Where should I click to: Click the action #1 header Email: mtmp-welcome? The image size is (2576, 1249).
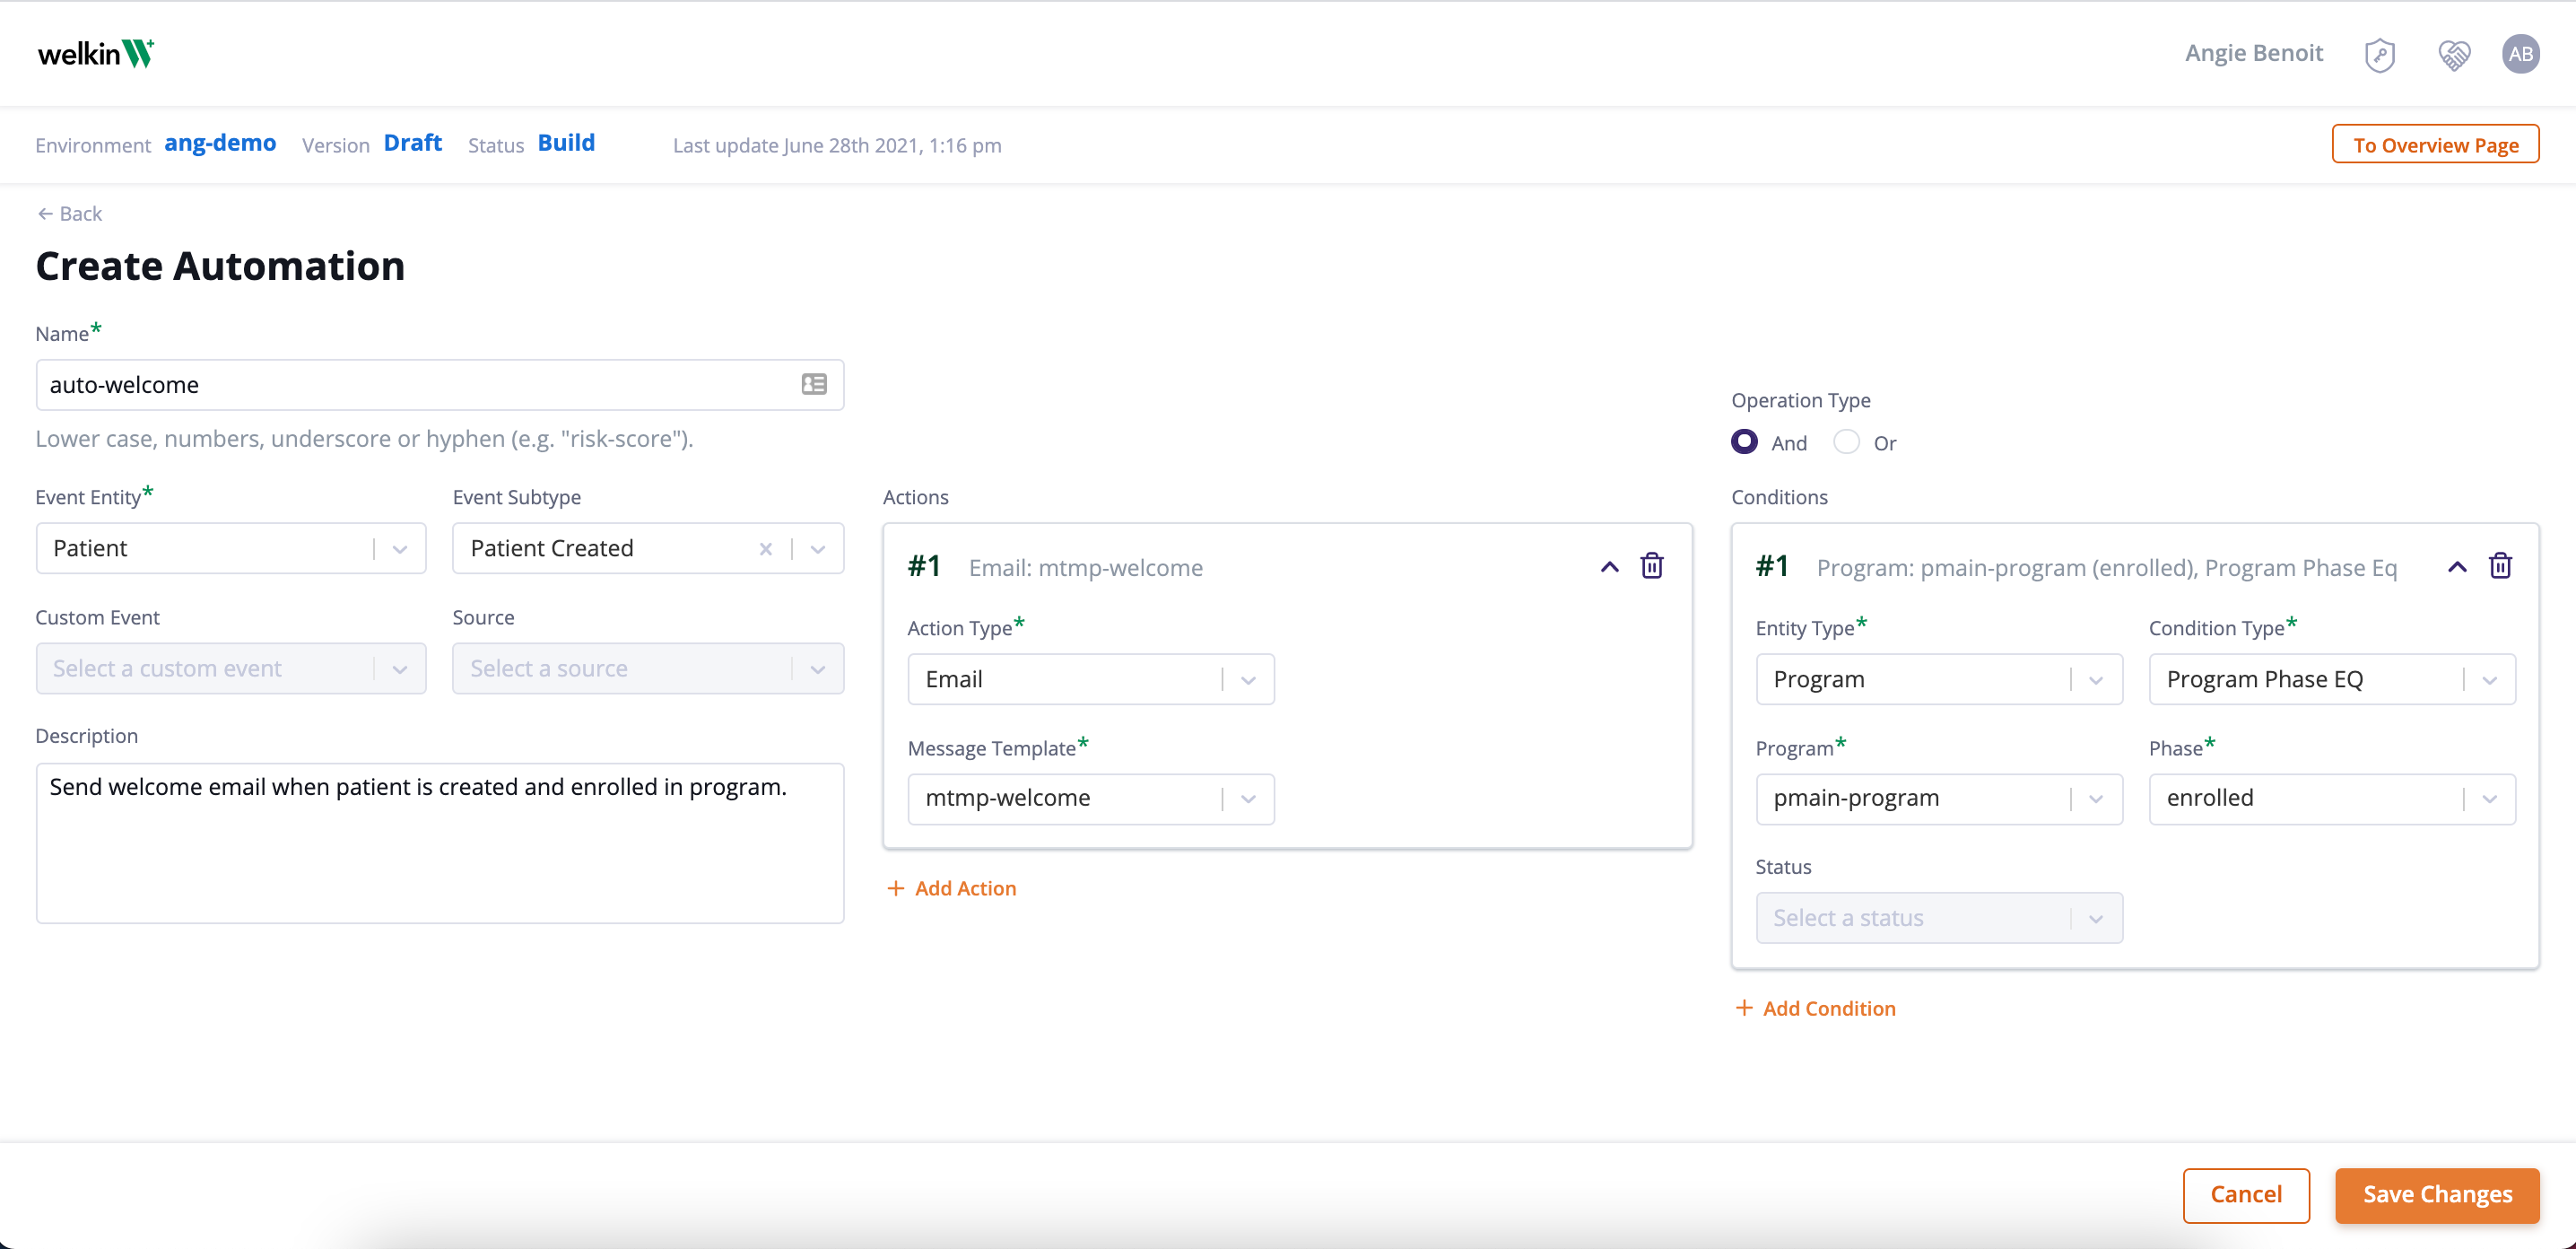tap(1085, 568)
